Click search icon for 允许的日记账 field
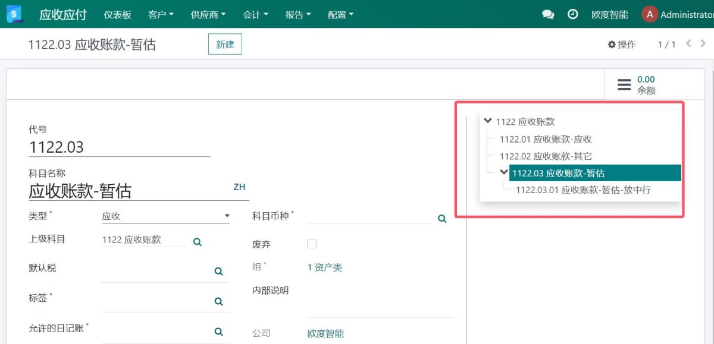 tap(218, 332)
